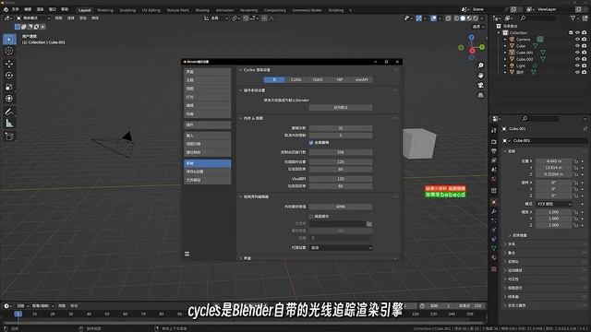
Task: Click the viewport zoom magnifier icon
Action: (x=480, y=65)
